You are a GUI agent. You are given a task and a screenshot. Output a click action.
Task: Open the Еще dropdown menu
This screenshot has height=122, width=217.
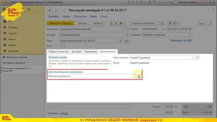pyautogui.click(x=201, y=23)
